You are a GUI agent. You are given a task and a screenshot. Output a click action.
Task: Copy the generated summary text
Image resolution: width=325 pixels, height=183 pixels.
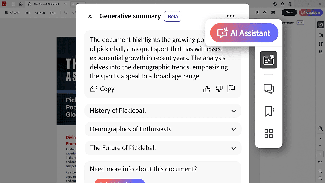pyautogui.click(x=102, y=89)
